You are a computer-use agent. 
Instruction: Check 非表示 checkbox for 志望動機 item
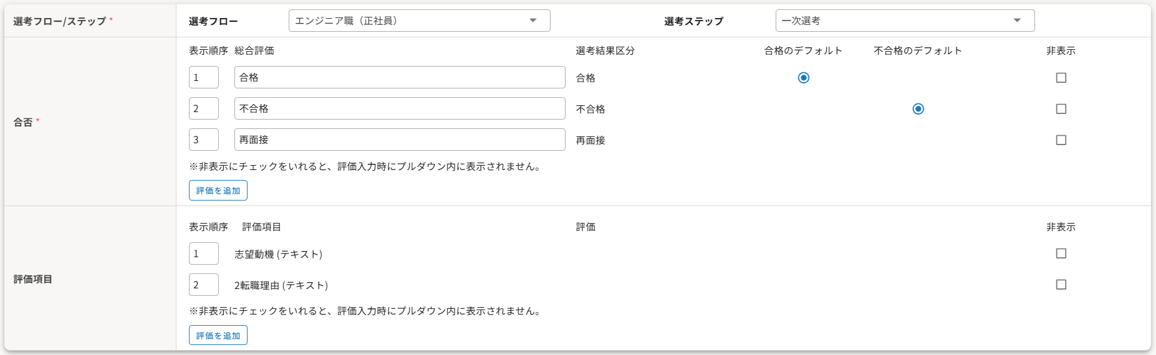1061,253
